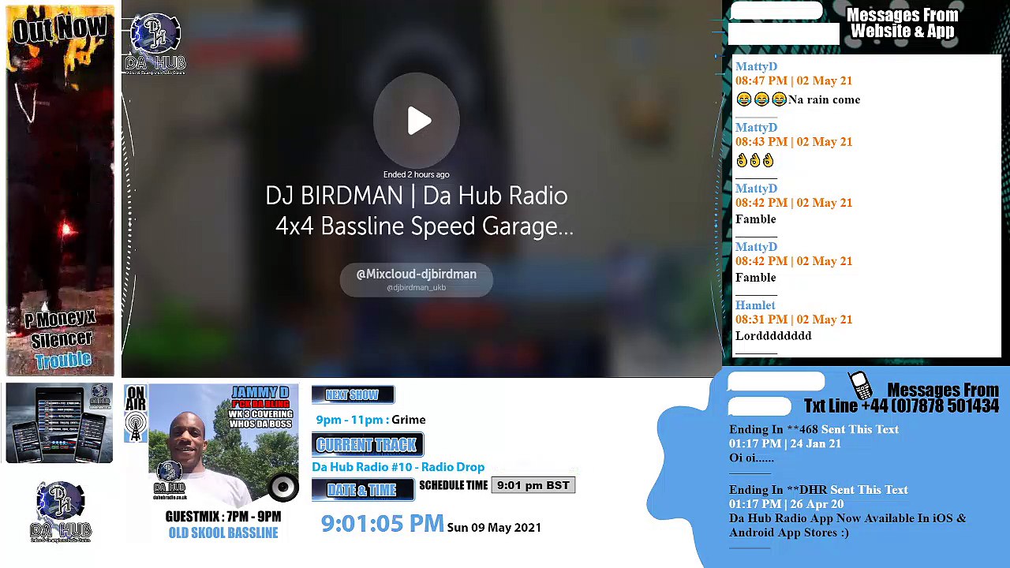
Task: Click MattyD name on 08:47 PM message
Action: click(756, 67)
